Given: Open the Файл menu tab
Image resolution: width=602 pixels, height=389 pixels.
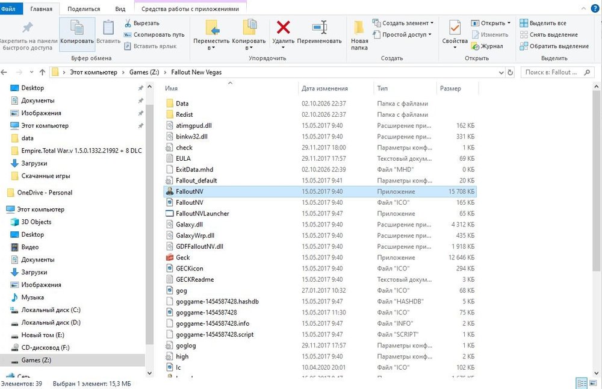Looking at the screenshot, I should click(8, 8).
